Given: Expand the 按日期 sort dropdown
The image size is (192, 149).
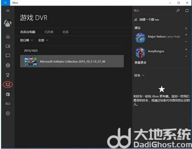Looking at the screenshot, I should 27,40.
